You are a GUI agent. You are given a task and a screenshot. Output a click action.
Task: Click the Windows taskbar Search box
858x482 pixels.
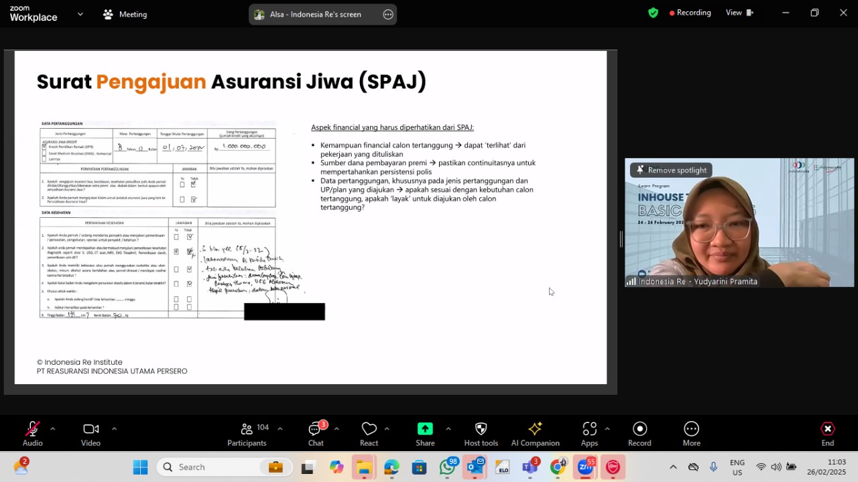(225, 467)
